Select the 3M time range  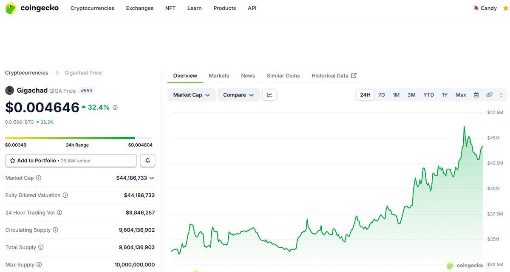[411, 95]
